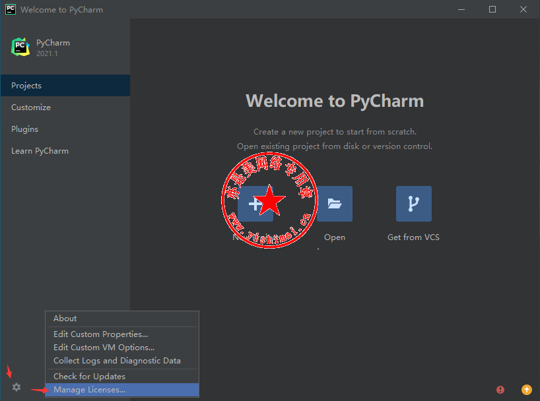Click Check for Updates menu item
The height and width of the screenshot is (401, 540).
122,376
